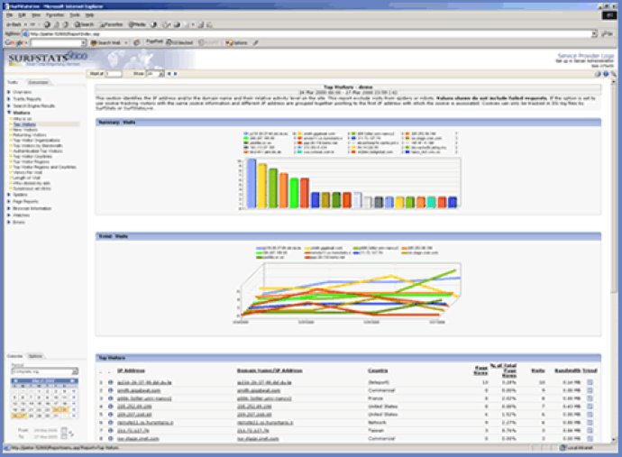Open the Tools menu
The width and height of the screenshot is (622, 457).
(x=75, y=15)
